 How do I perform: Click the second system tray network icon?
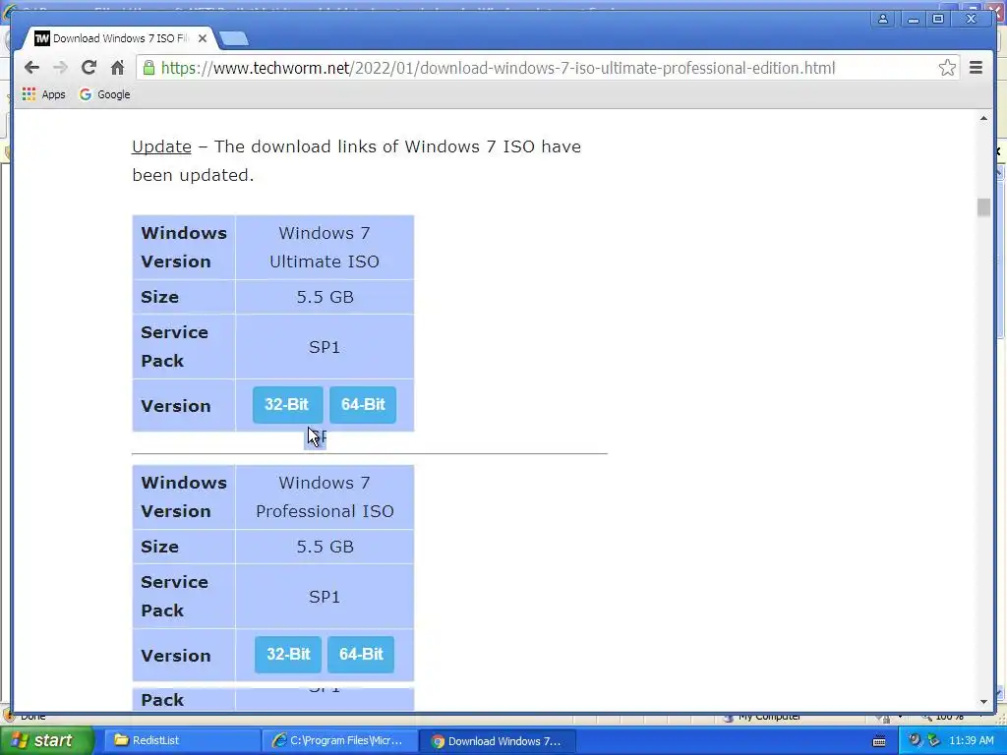point(933,740)
